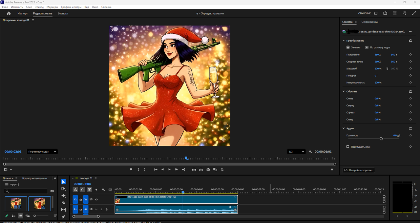This screenshot has width=420, height=223.
Task: Go to In point
Action: click(156, 169)
